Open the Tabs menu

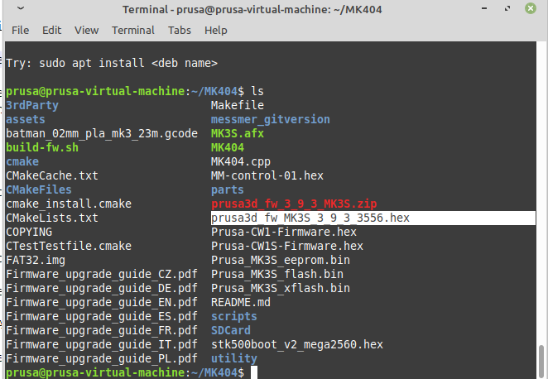coord(179,30)
